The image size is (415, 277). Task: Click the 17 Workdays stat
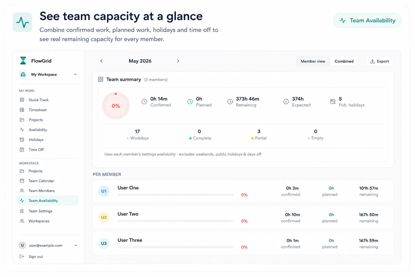(x=138, y=134)
